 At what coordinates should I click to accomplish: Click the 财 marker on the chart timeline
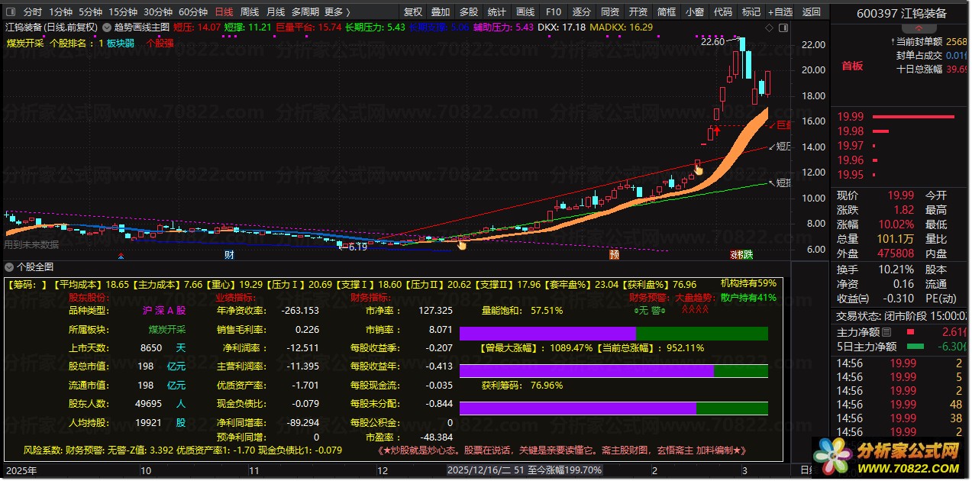(229, 253)
